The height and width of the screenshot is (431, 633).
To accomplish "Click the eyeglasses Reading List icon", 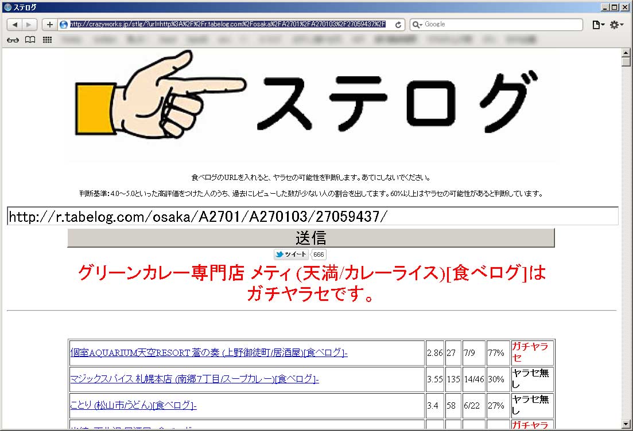I will (x=12, y=40).
